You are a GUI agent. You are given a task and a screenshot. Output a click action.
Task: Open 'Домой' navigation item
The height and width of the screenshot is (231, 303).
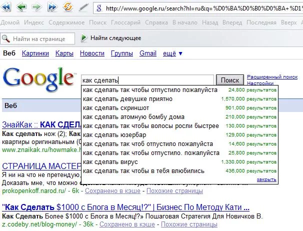10,22
